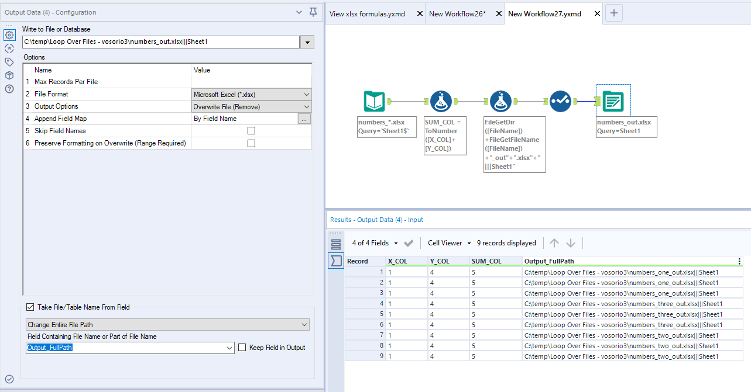Click the Write to File path field
This screenshot has width=751, height=392.
point(160,42)
